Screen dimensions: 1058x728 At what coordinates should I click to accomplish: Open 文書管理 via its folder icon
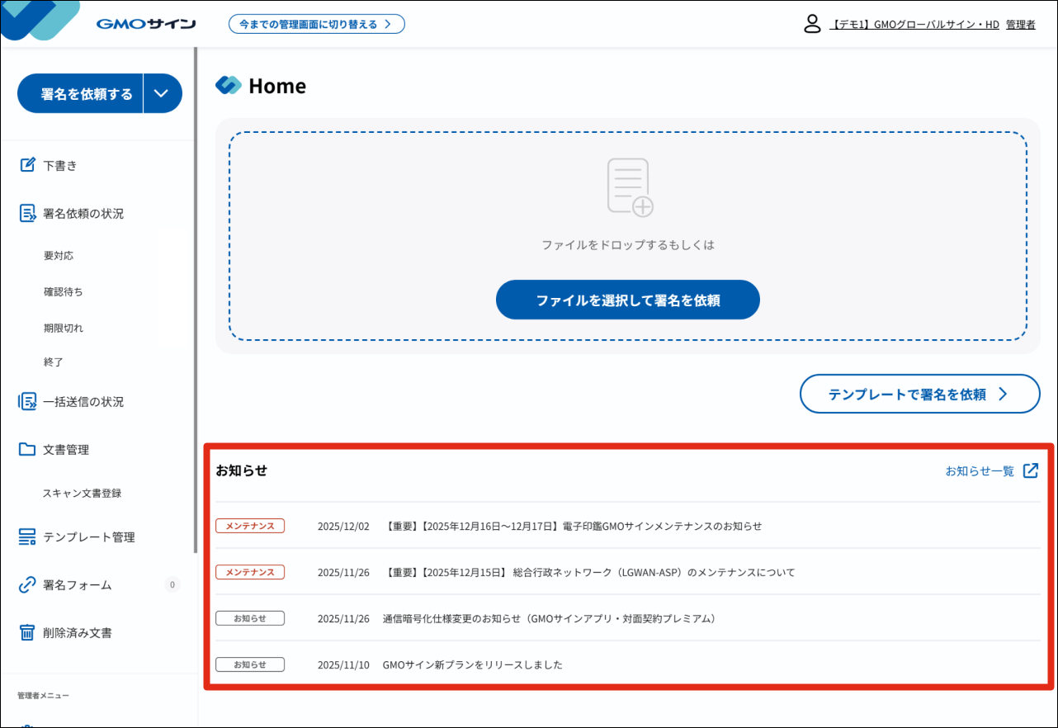(x=26, y=449)
